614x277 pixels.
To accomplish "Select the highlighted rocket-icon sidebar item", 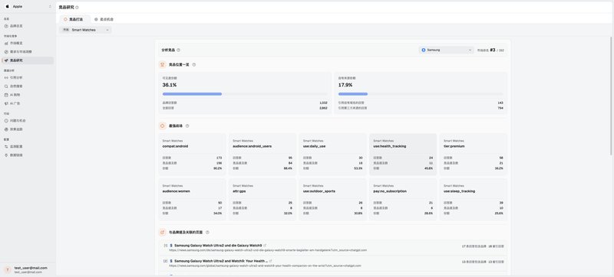I will coord(28,60).
